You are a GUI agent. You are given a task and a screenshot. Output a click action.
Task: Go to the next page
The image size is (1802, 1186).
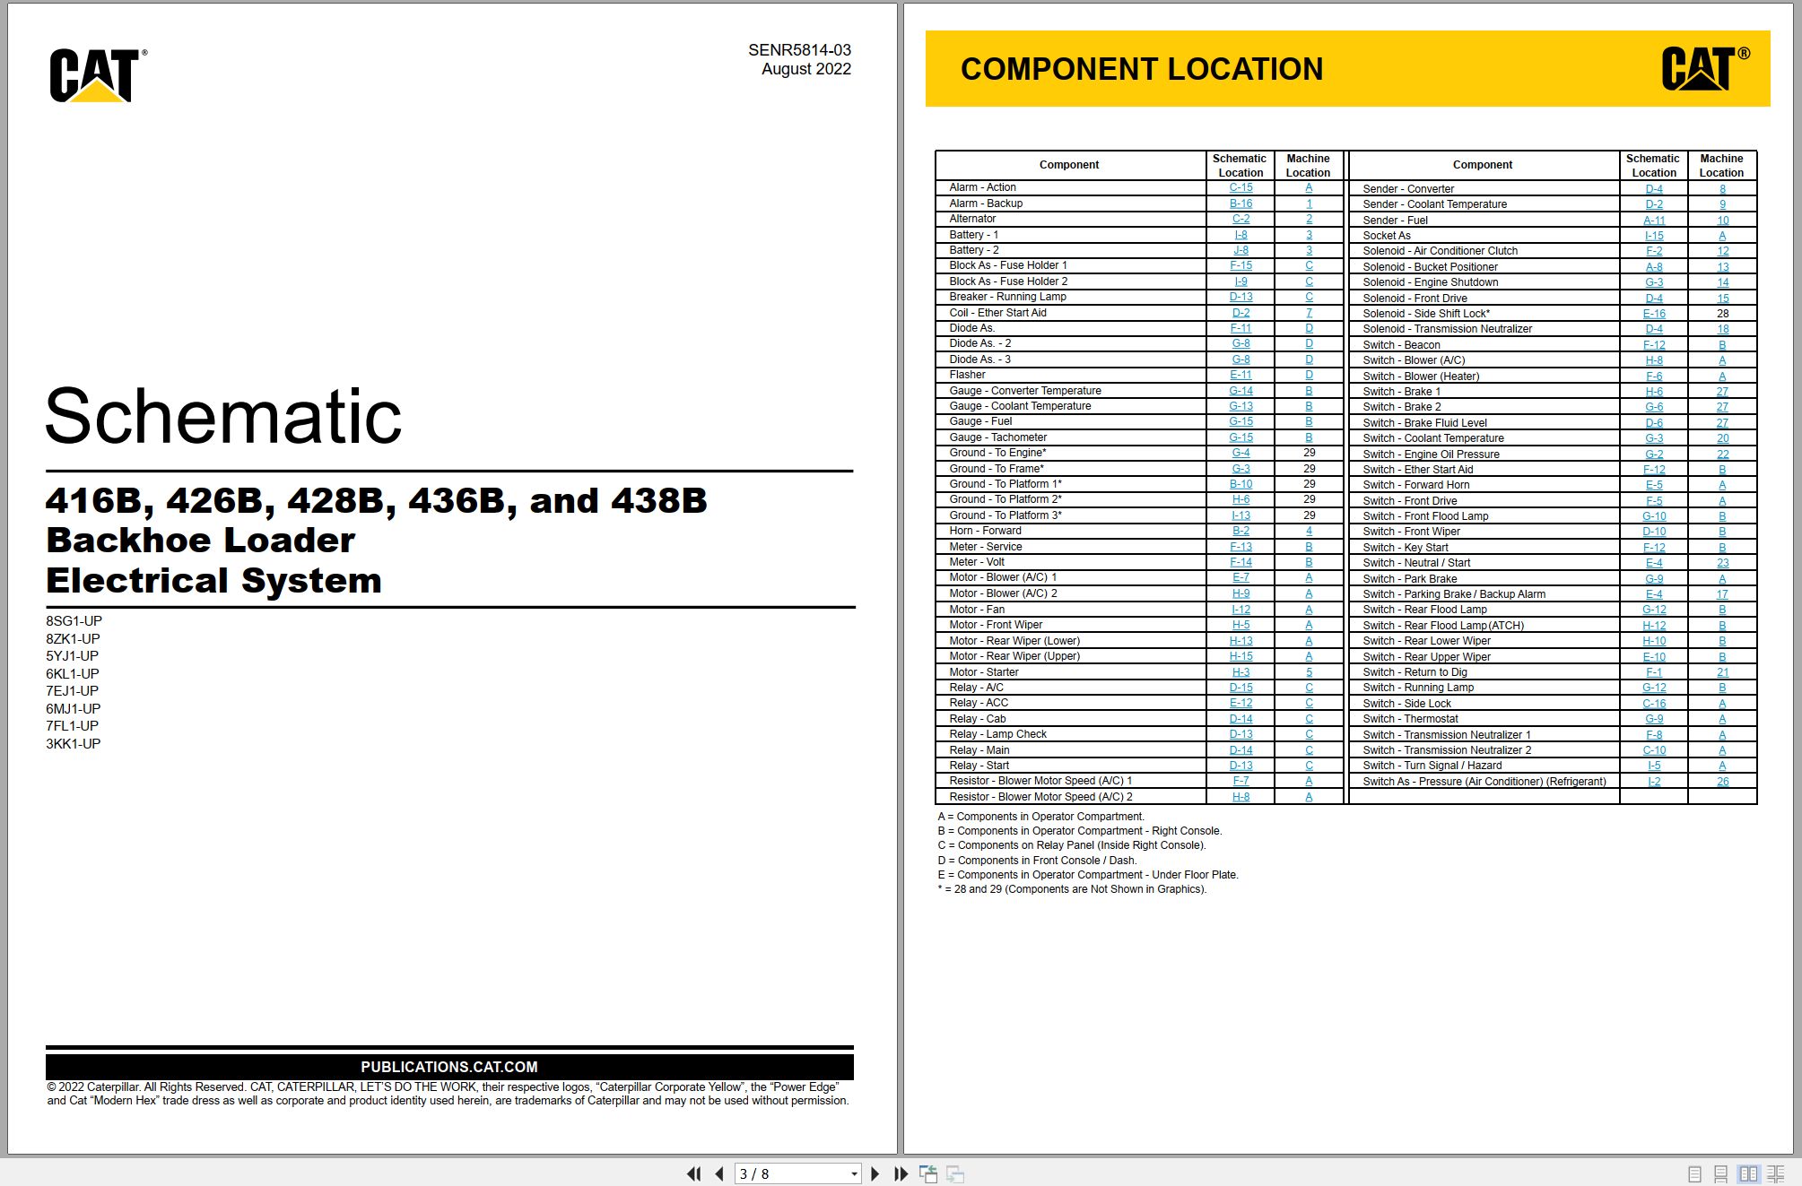coord(875,1173)
